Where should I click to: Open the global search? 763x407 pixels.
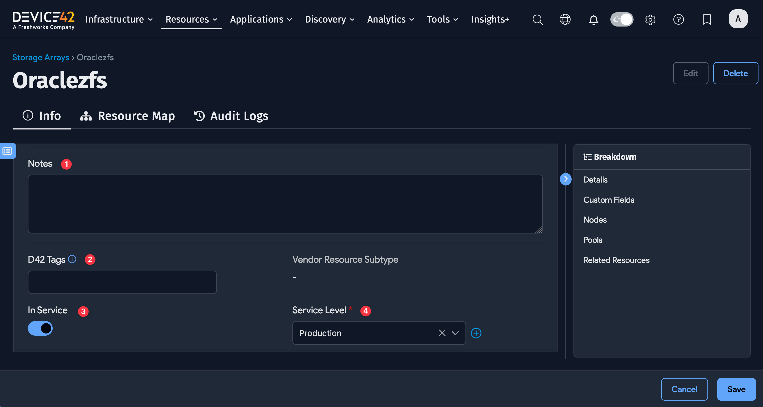[538, 20]
